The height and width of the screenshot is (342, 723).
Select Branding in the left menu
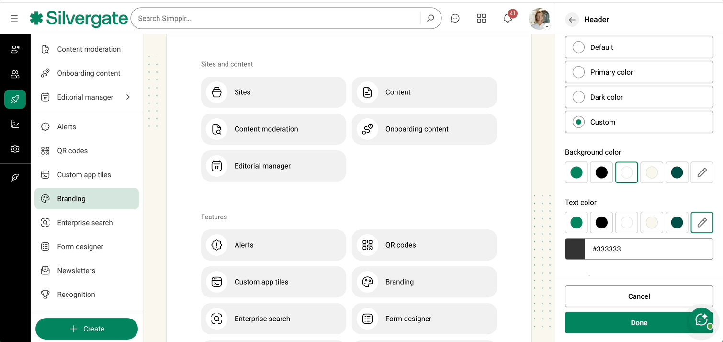(72, 198)
